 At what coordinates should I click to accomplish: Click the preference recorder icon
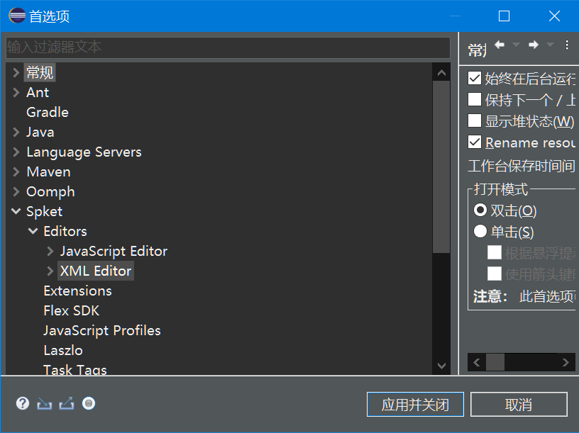[88, 403]
